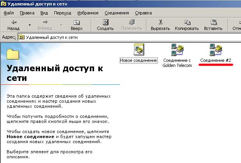Paste using the Вставить toolbar button
This screenshot has width=241, height=163.
pos(213,25)
